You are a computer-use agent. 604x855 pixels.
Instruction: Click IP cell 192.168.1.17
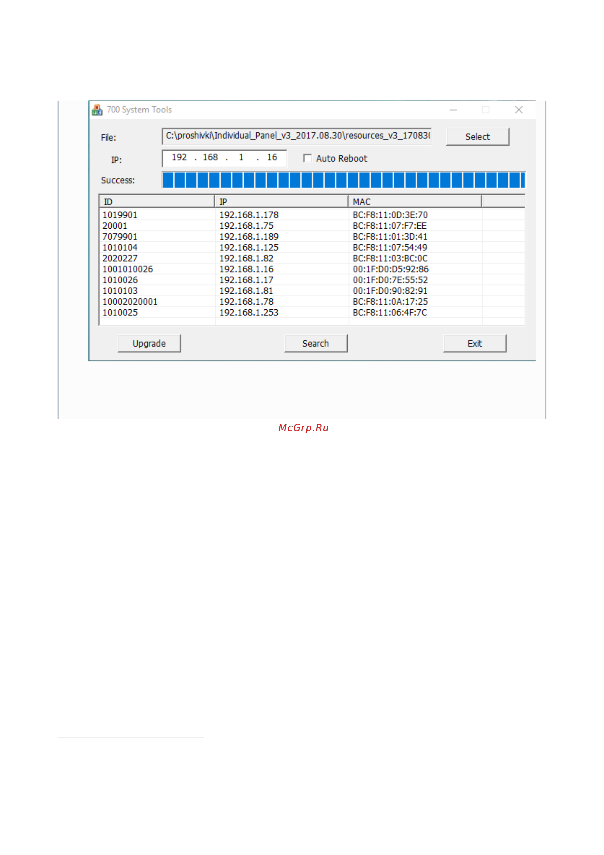(x=246, y=280)
